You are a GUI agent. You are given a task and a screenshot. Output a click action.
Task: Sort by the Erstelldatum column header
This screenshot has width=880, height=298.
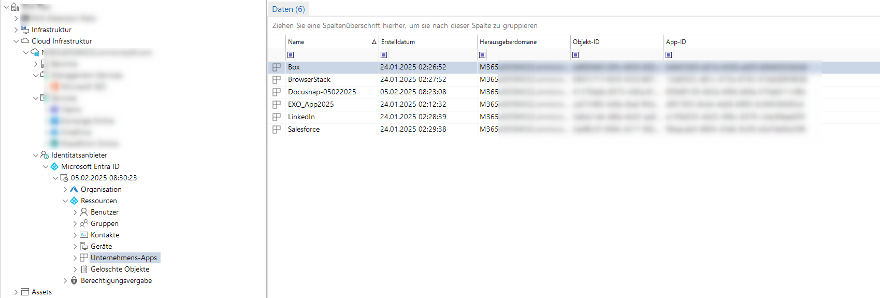pyautogui.click(x=428, y=42)
